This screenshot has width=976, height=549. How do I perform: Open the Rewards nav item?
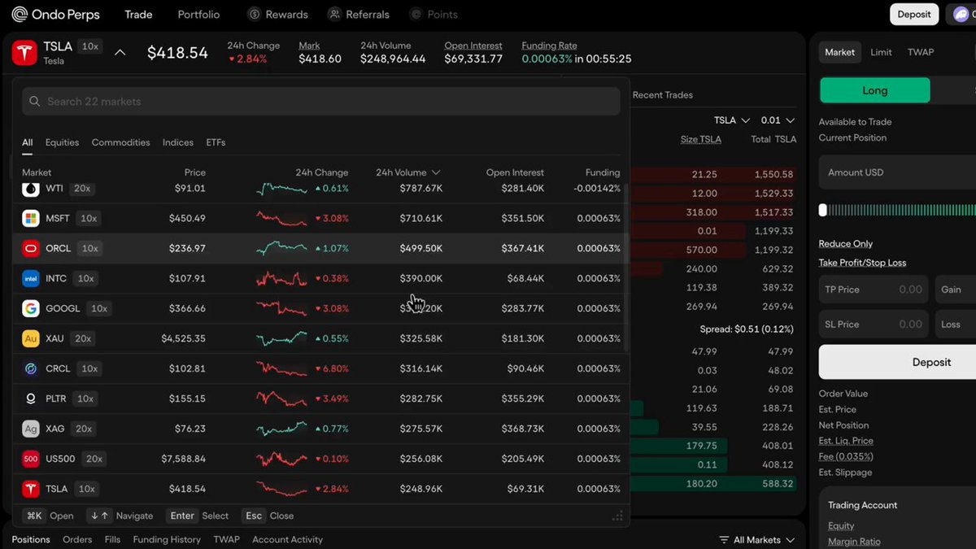(x=278, y=15)
